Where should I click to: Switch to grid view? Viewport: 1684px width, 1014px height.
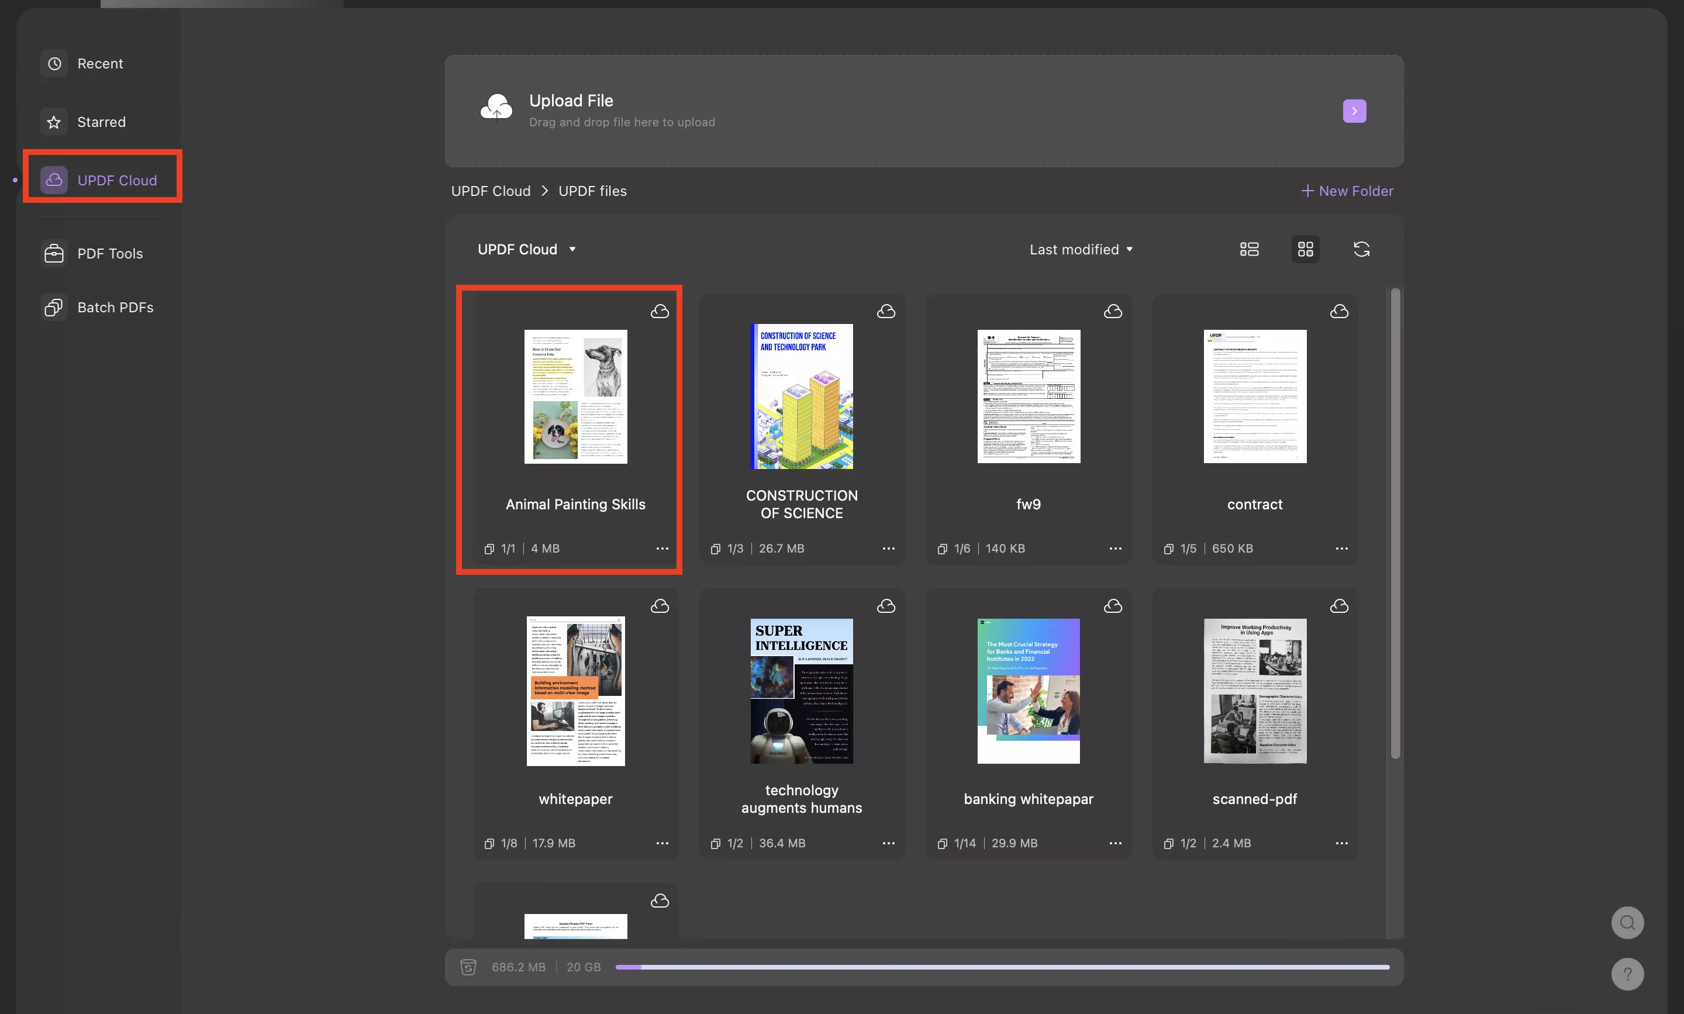tap(1305, 249)
